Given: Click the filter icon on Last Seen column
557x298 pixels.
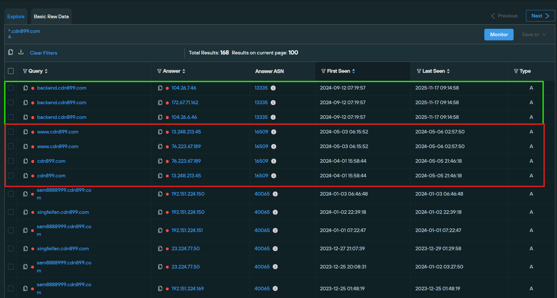Looking at the screenshot, I should click(x=419, y=71).
